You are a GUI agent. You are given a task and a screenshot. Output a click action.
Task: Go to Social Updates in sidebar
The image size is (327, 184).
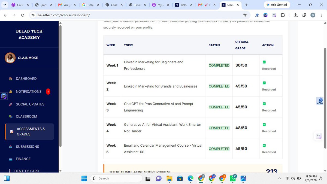[30, 104]
